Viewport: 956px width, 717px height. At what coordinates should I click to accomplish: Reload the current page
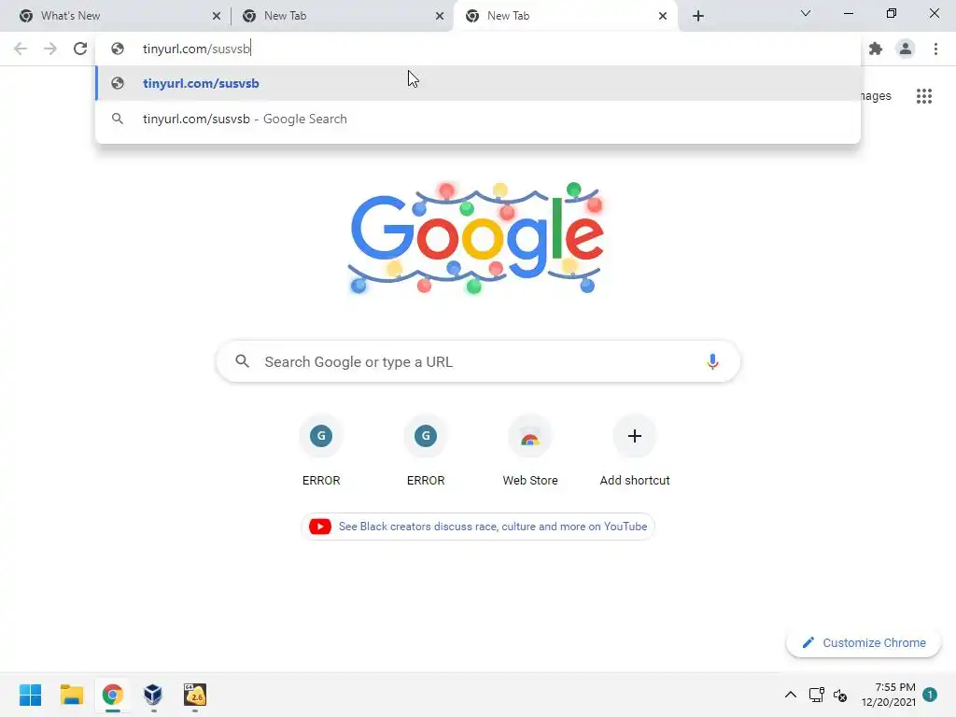coord(80,49)
